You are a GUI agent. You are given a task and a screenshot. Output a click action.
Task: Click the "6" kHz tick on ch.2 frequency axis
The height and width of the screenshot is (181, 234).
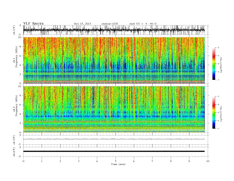pos(20,105)
